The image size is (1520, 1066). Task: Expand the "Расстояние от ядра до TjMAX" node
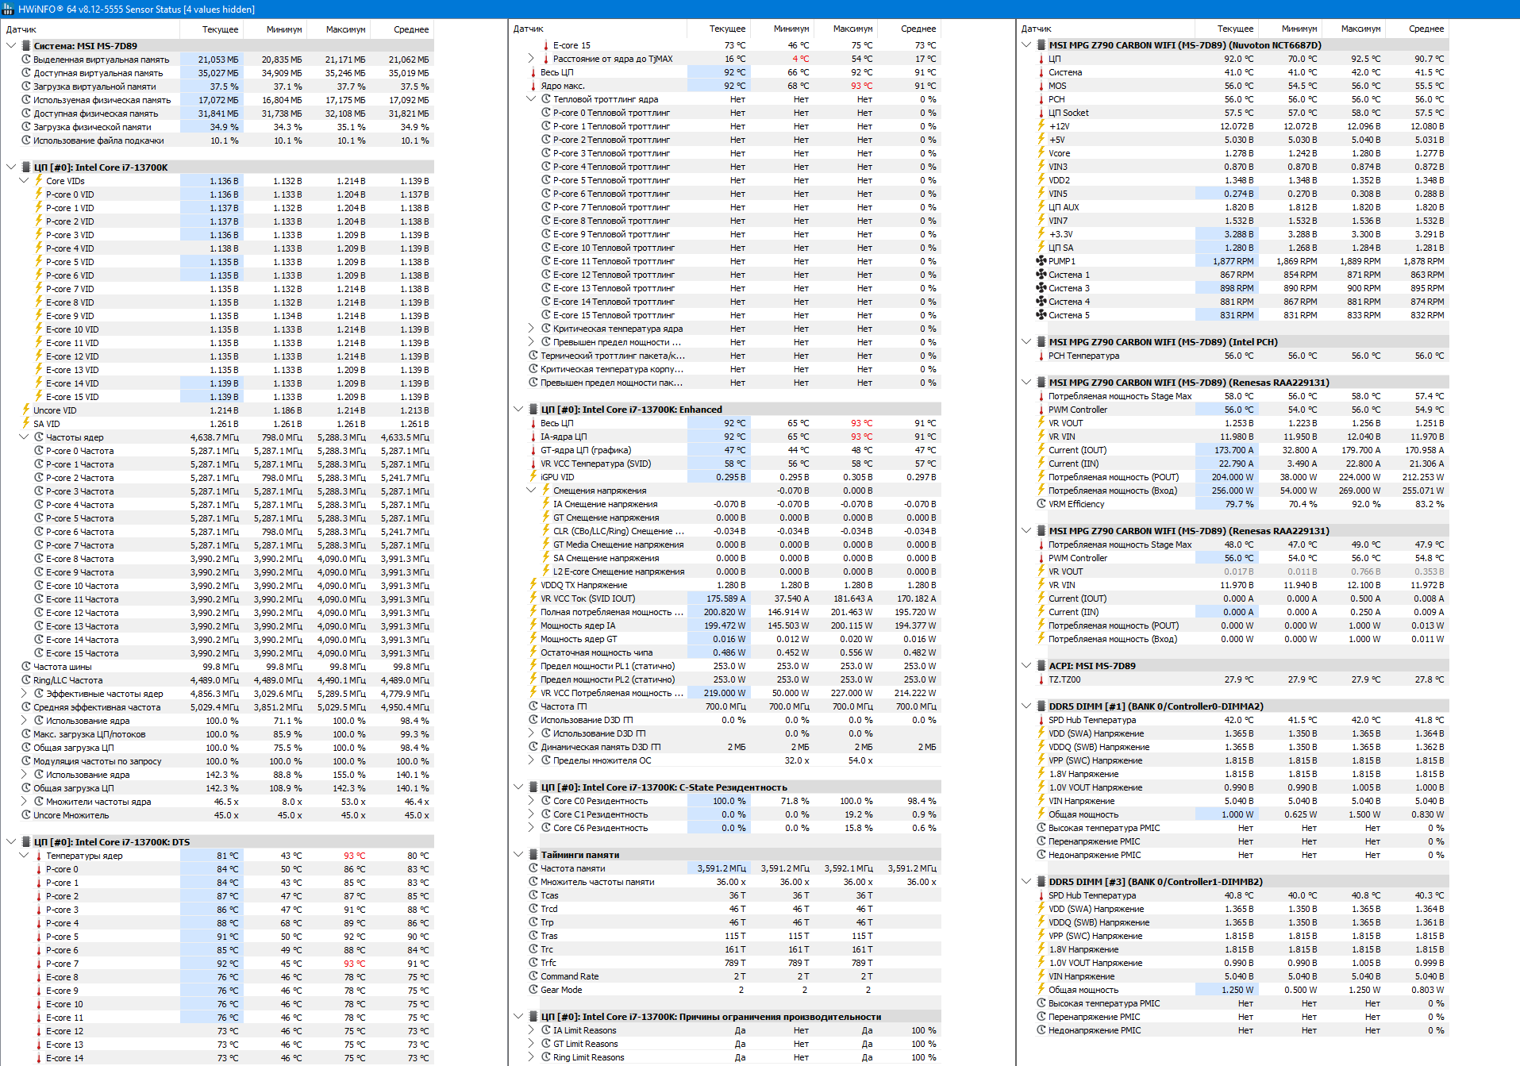(x=531, y=59)
